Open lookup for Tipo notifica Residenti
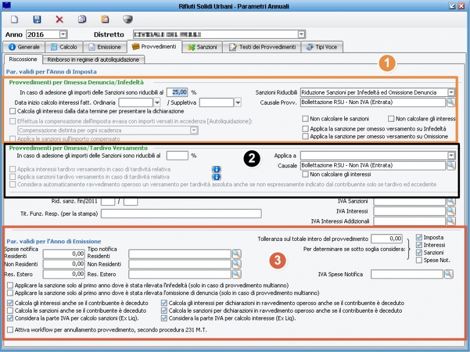This screenshot has height=352, width=470. point(237,254)
